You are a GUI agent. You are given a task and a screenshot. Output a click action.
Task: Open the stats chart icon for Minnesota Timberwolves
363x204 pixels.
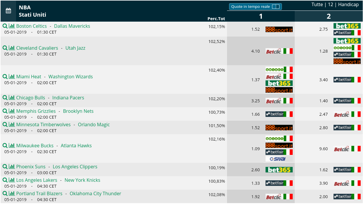point(12,124)
